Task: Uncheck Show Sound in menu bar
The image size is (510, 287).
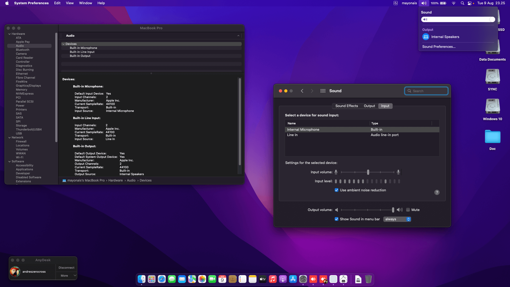Action: coord(337,219)
